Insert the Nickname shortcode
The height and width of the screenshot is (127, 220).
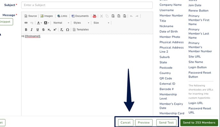[166, 26]
